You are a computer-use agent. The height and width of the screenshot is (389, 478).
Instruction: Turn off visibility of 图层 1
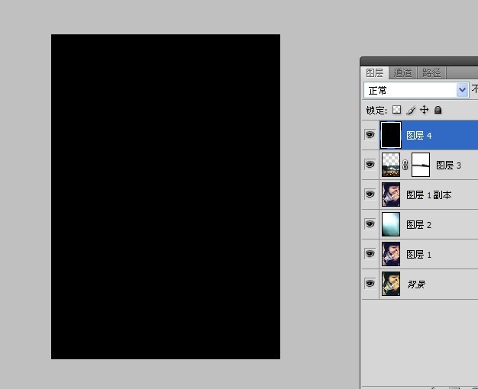370,254
